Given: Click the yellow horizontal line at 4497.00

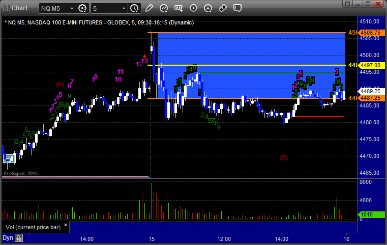Looking at the screenshot, I should point(247,65).
